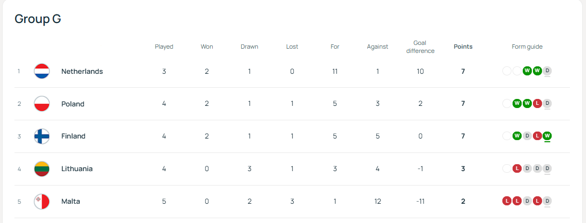This screenshot has height=223, width=586.
Task: Click the Form guide column header
Action: click(x=527, y=47)
